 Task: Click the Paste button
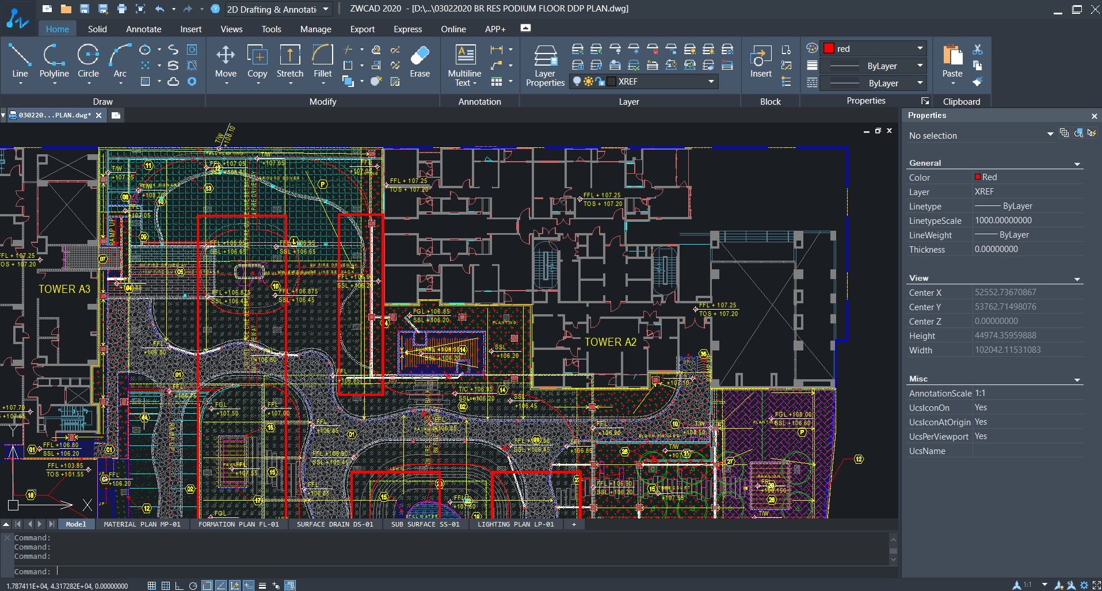(952, 61)
